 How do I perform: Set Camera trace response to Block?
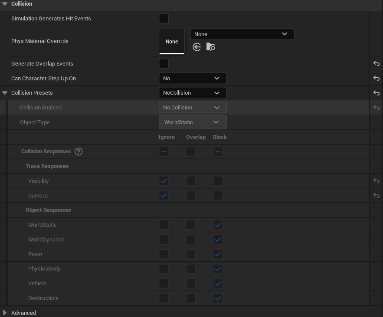[x=218, y=195]
